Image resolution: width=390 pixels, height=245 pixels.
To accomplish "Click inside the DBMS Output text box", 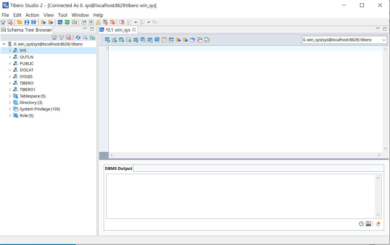I will [x=241, y=196].
